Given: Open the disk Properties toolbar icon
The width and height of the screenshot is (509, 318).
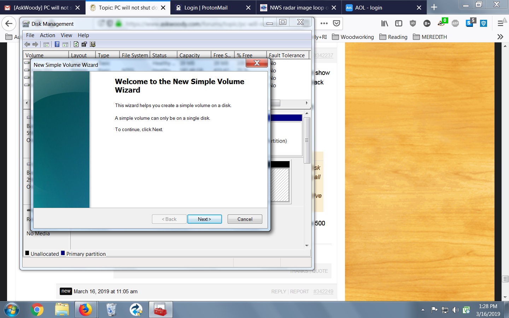Looking at the screenshot, I should pos(84,44).
